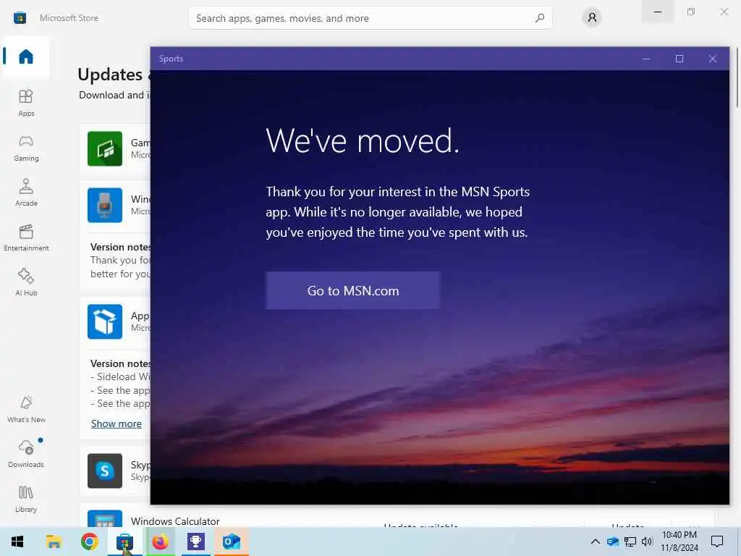Open the Windows Start menu
This screenshot has width=741, height=556.
(17, 542)
